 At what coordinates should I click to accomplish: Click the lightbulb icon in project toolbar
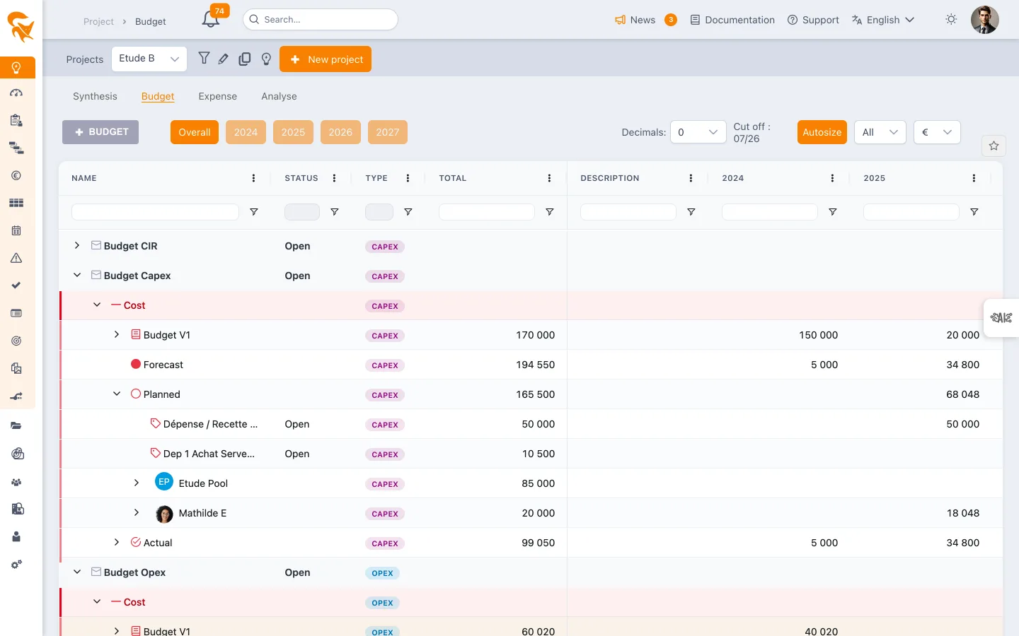[x=266, y=59]
